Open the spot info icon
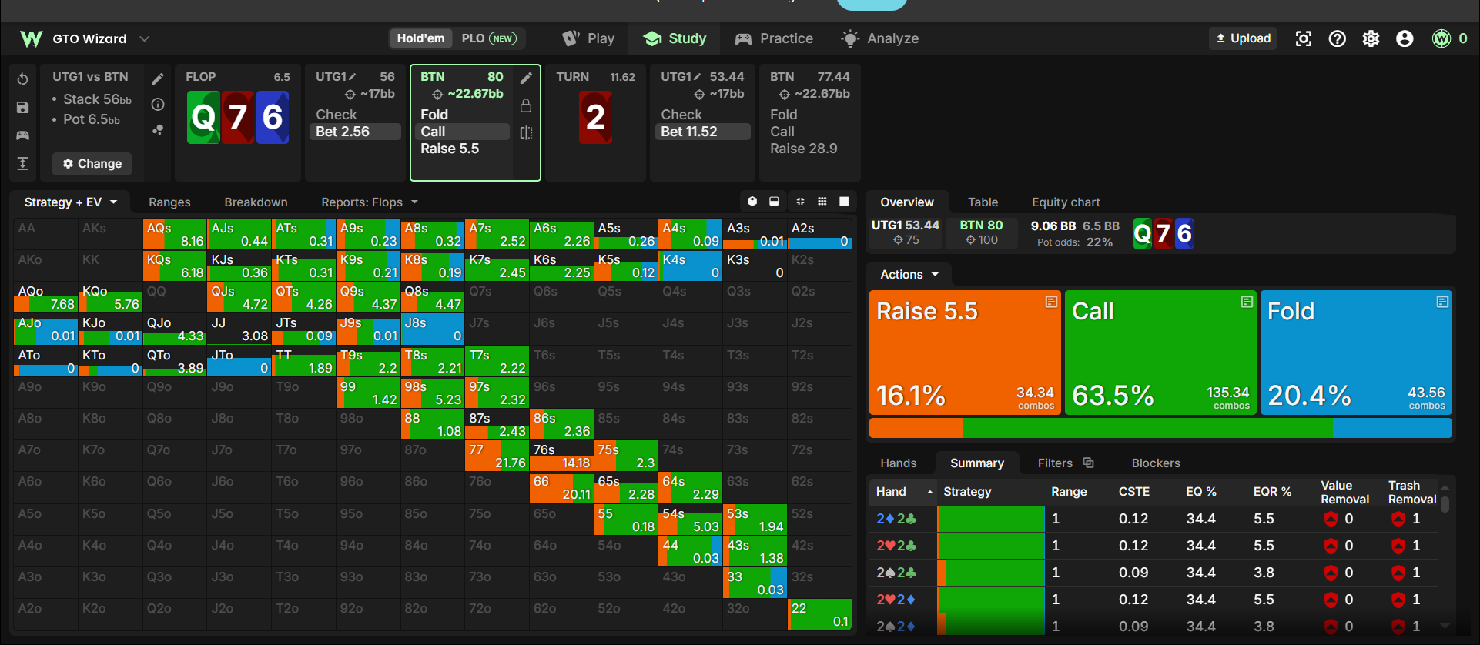Image resolution: width=1480 pixels, height=645 pixels. click(x=158, y=104)
